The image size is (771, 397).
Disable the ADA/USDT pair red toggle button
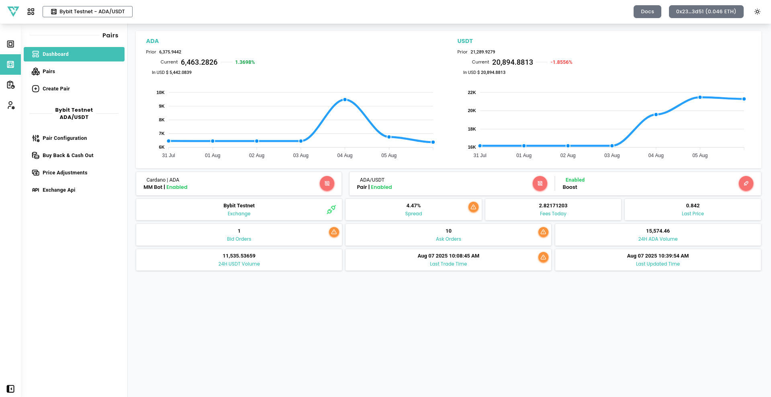[x=540, y=184]
